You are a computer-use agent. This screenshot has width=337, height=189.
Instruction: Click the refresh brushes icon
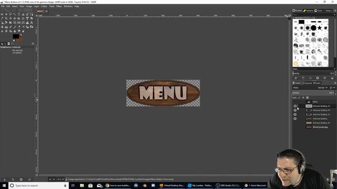pyautogui.click(x=325, y=78)
